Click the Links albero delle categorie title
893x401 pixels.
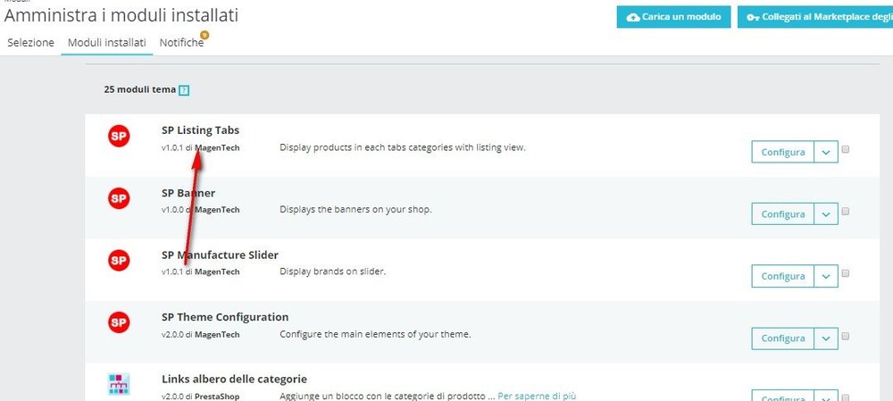[x=234, y=380]
